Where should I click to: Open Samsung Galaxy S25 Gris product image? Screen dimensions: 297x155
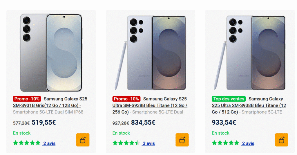[51, 53]
